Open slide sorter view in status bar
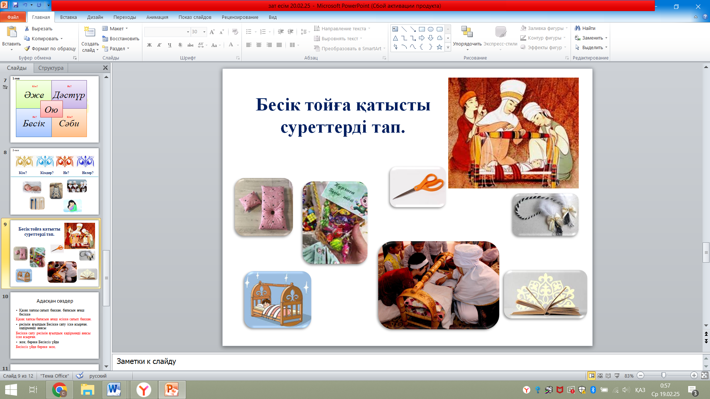Viewport: 710px width, 399px height. 600,376
